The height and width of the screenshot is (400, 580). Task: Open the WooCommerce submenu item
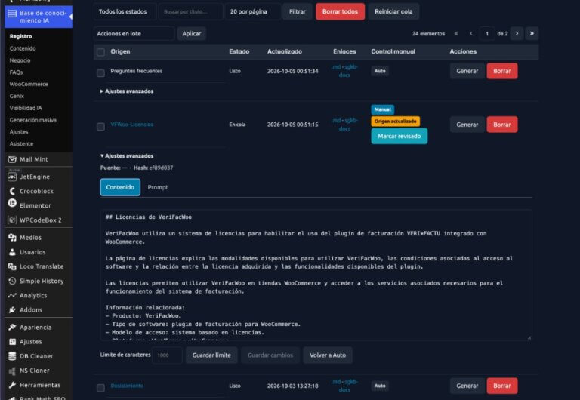[x=29, y=85]
